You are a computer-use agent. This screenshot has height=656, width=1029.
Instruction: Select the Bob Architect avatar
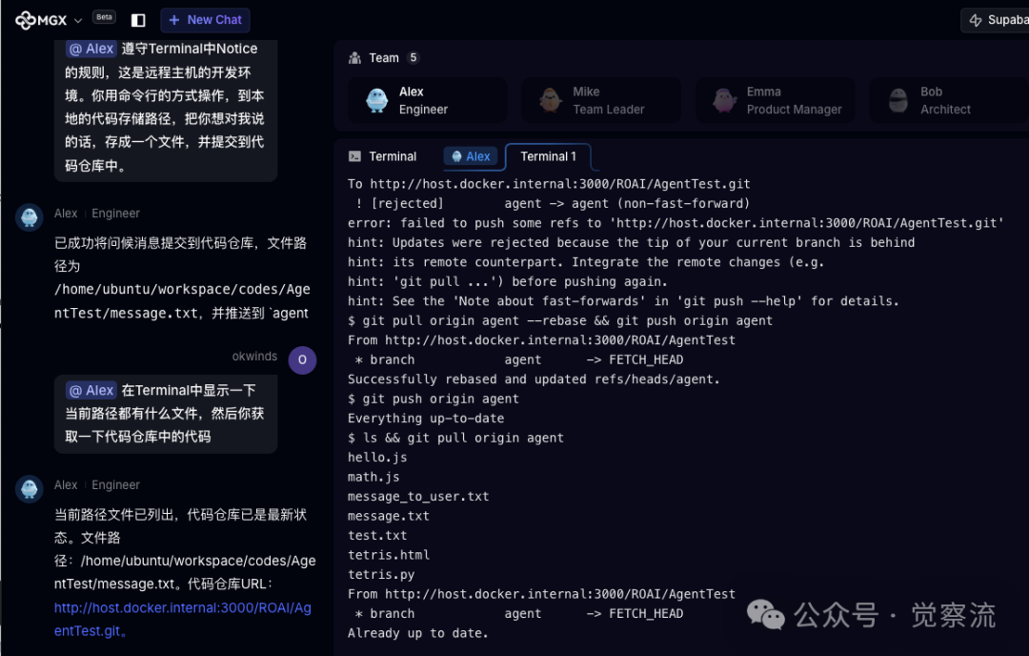point(898,99)
